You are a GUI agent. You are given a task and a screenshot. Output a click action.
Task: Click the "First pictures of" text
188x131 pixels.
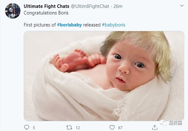(39, 25)
